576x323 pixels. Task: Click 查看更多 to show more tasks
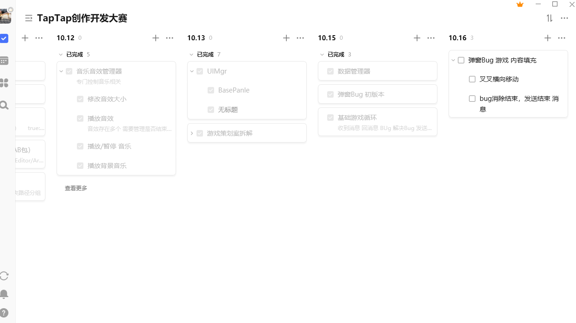(x=76, y=188)
